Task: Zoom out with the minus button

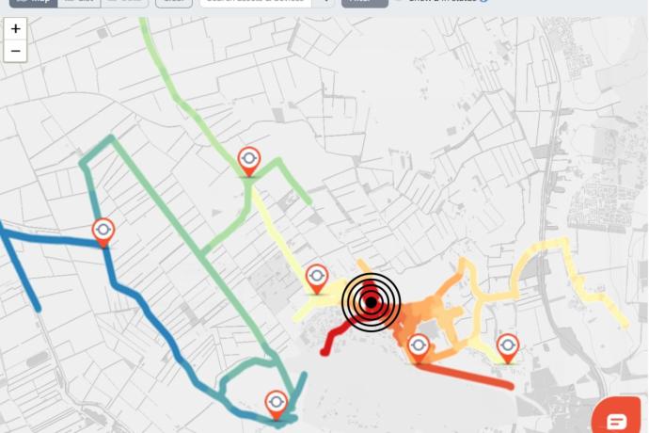Action: (15, 52)
